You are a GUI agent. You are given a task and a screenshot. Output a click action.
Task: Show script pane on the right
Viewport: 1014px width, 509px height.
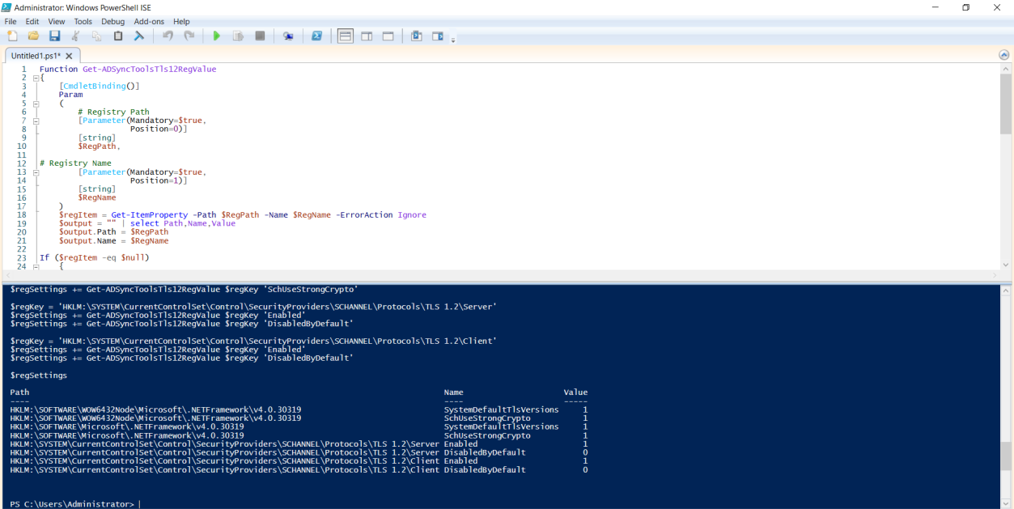[367, 36]
